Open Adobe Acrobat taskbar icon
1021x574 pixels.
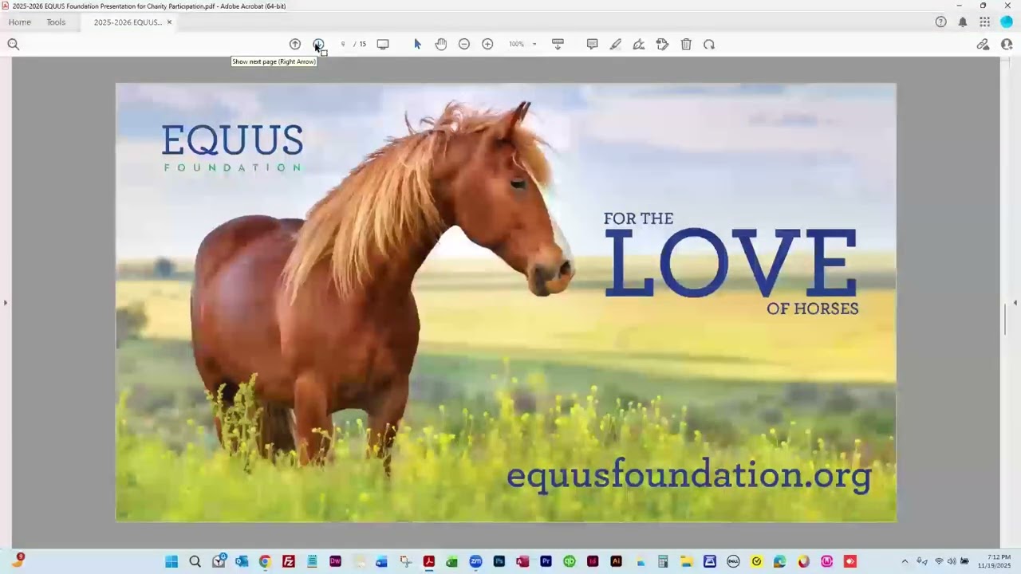tap(428, 561)
